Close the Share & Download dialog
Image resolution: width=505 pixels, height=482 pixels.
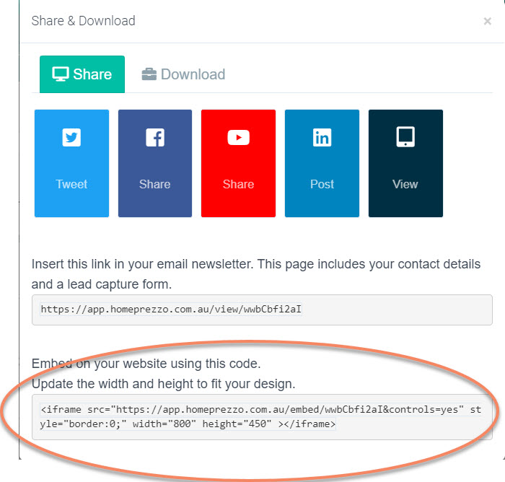coord(487,21)
